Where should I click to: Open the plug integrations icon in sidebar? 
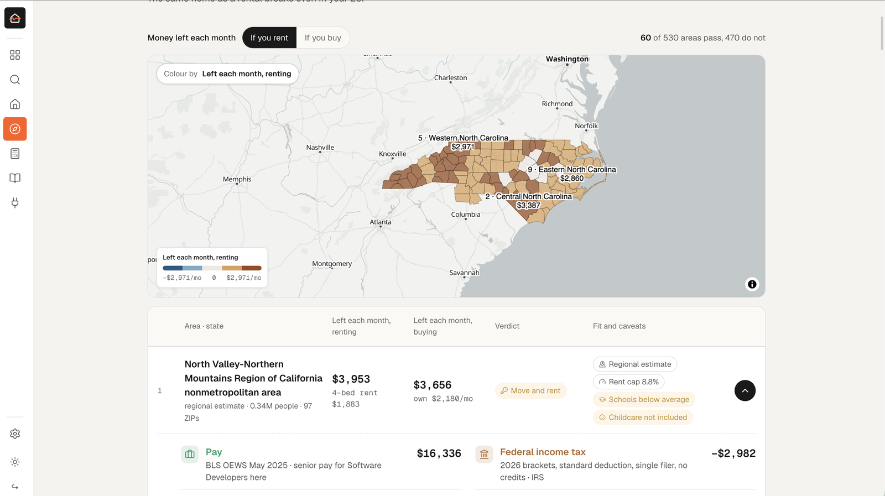(x=15, y=202)
